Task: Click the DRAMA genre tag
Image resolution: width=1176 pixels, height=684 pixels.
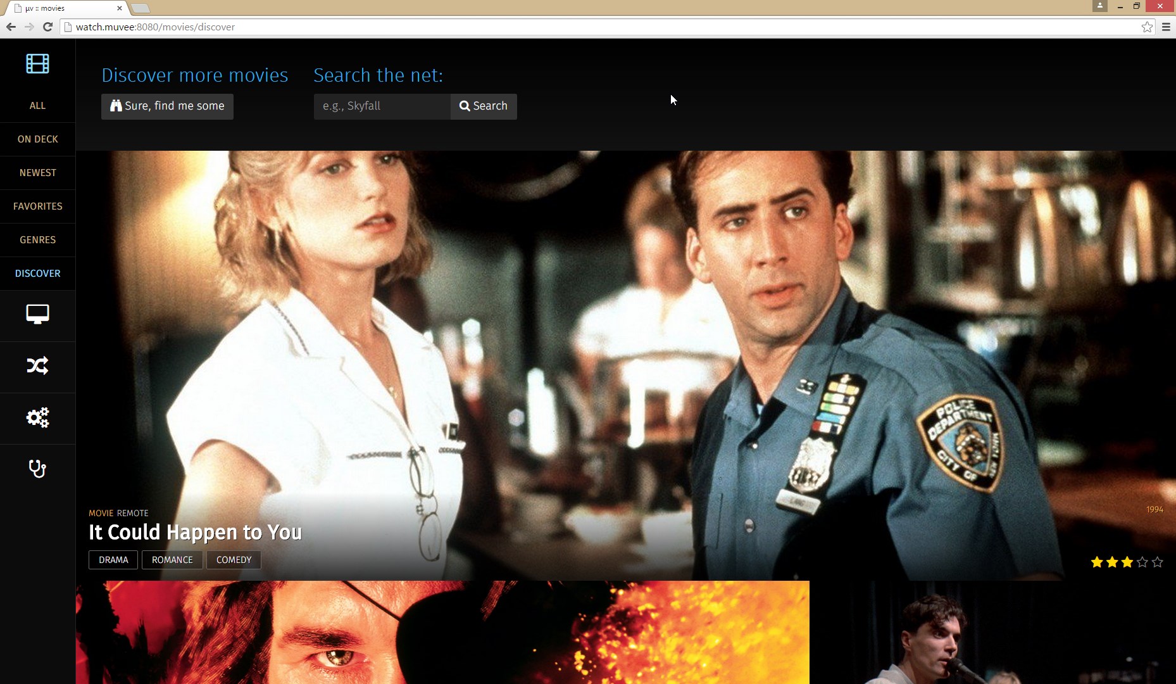Action: coord(113,560)
